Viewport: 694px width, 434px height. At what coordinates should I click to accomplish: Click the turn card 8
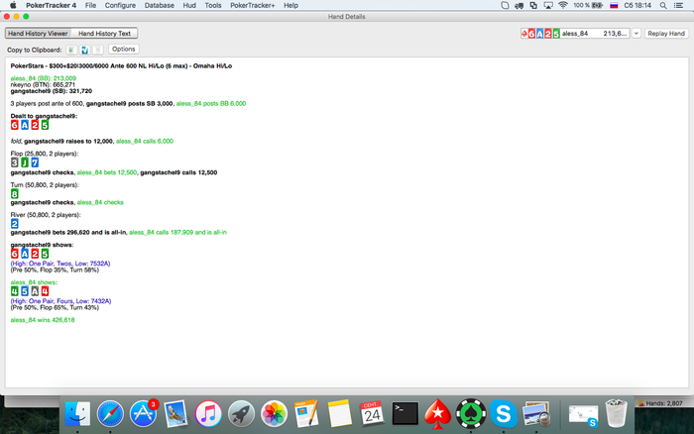click(15, 194)
